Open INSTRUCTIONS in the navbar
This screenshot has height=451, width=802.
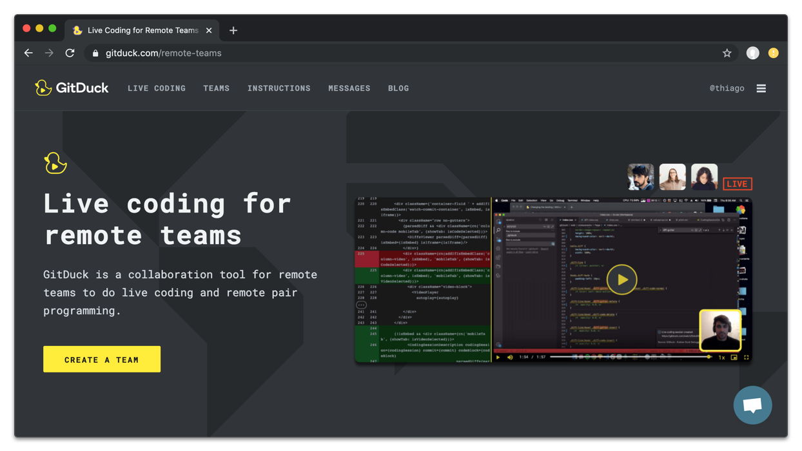279,88
